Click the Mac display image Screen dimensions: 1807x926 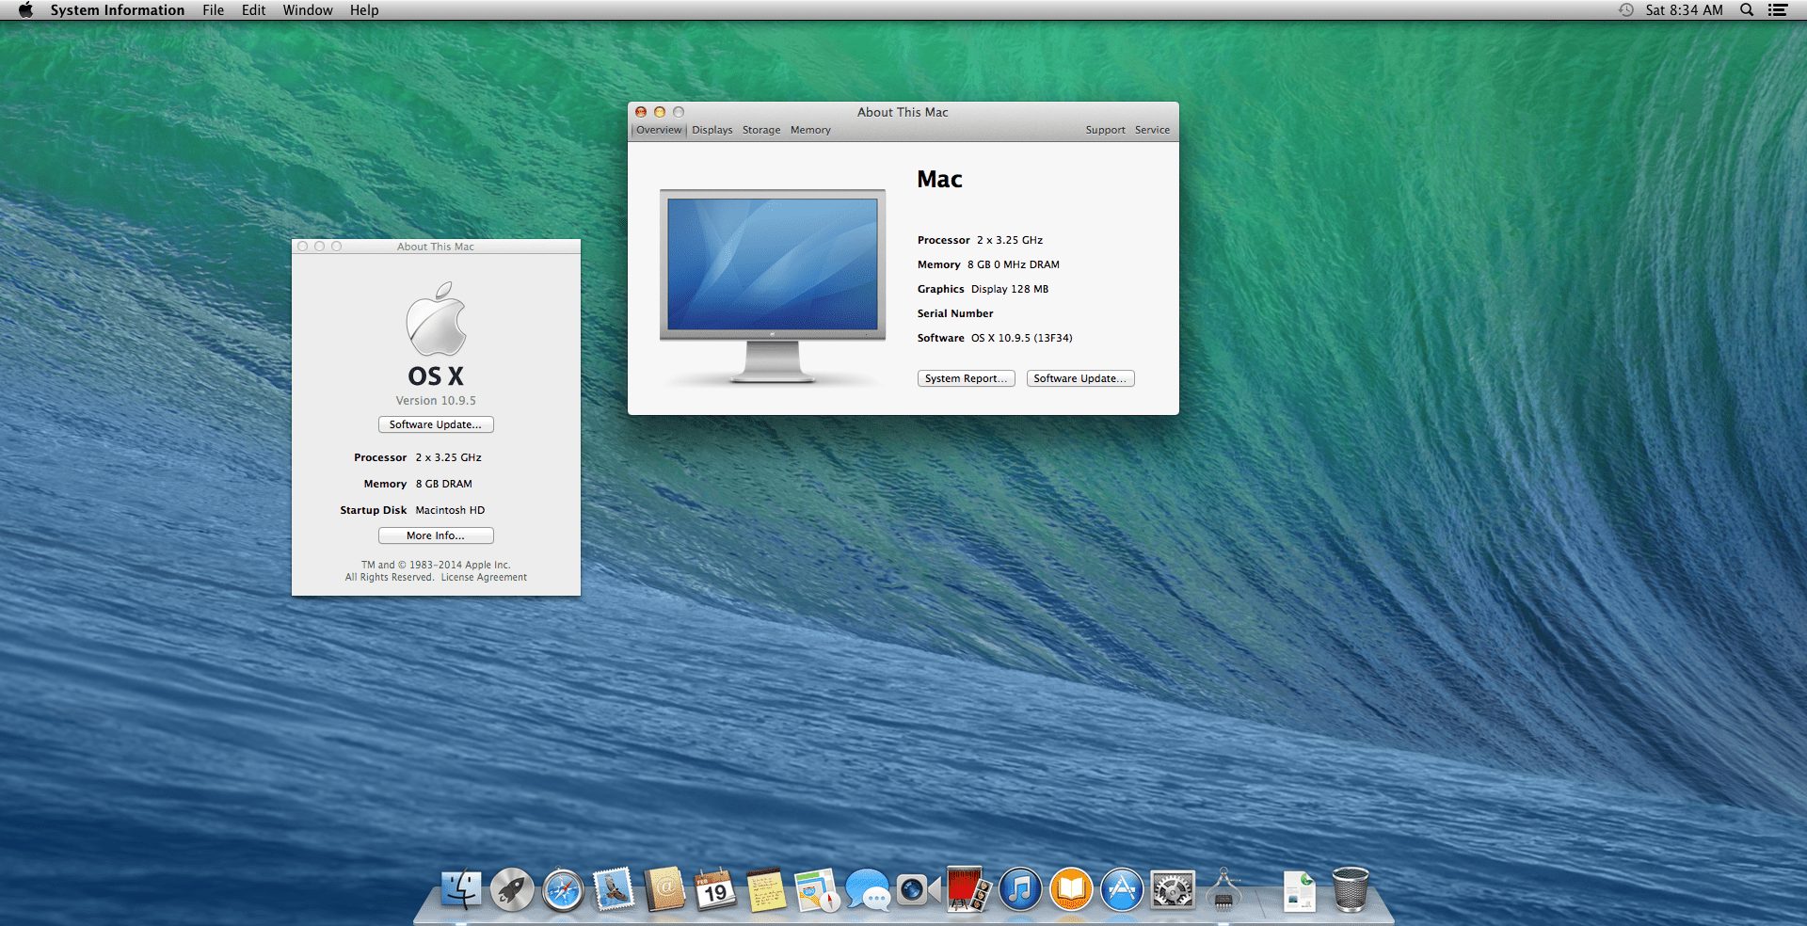(x=773, y=285)
